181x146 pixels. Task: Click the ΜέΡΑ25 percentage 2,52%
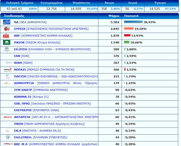131,70
